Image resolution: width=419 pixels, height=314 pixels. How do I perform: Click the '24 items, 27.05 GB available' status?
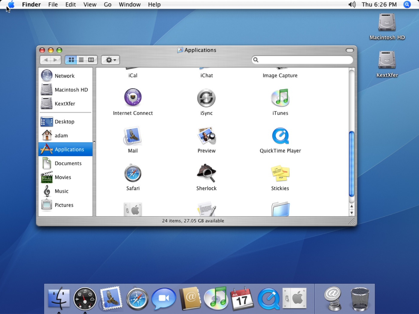(x=193, y=221)
